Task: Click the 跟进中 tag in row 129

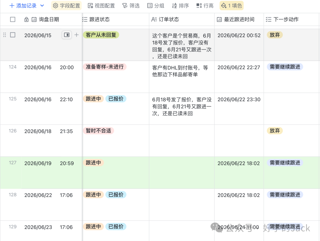Action: (93, 227)
